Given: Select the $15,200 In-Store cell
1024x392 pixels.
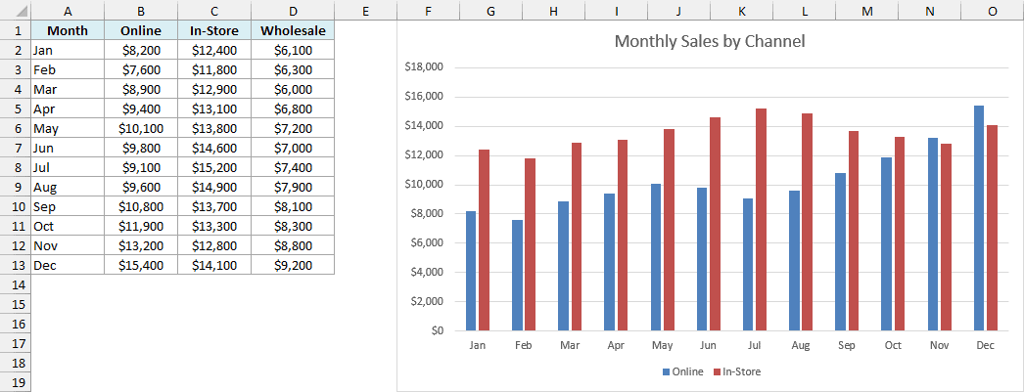Looking at the screenshot, I should (x=214, y=167).
